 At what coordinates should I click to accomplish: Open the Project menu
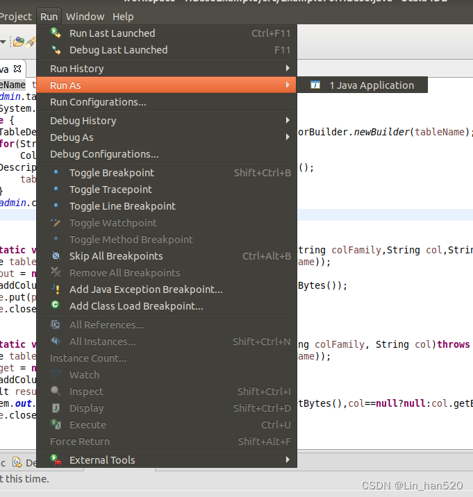point(16,17)
